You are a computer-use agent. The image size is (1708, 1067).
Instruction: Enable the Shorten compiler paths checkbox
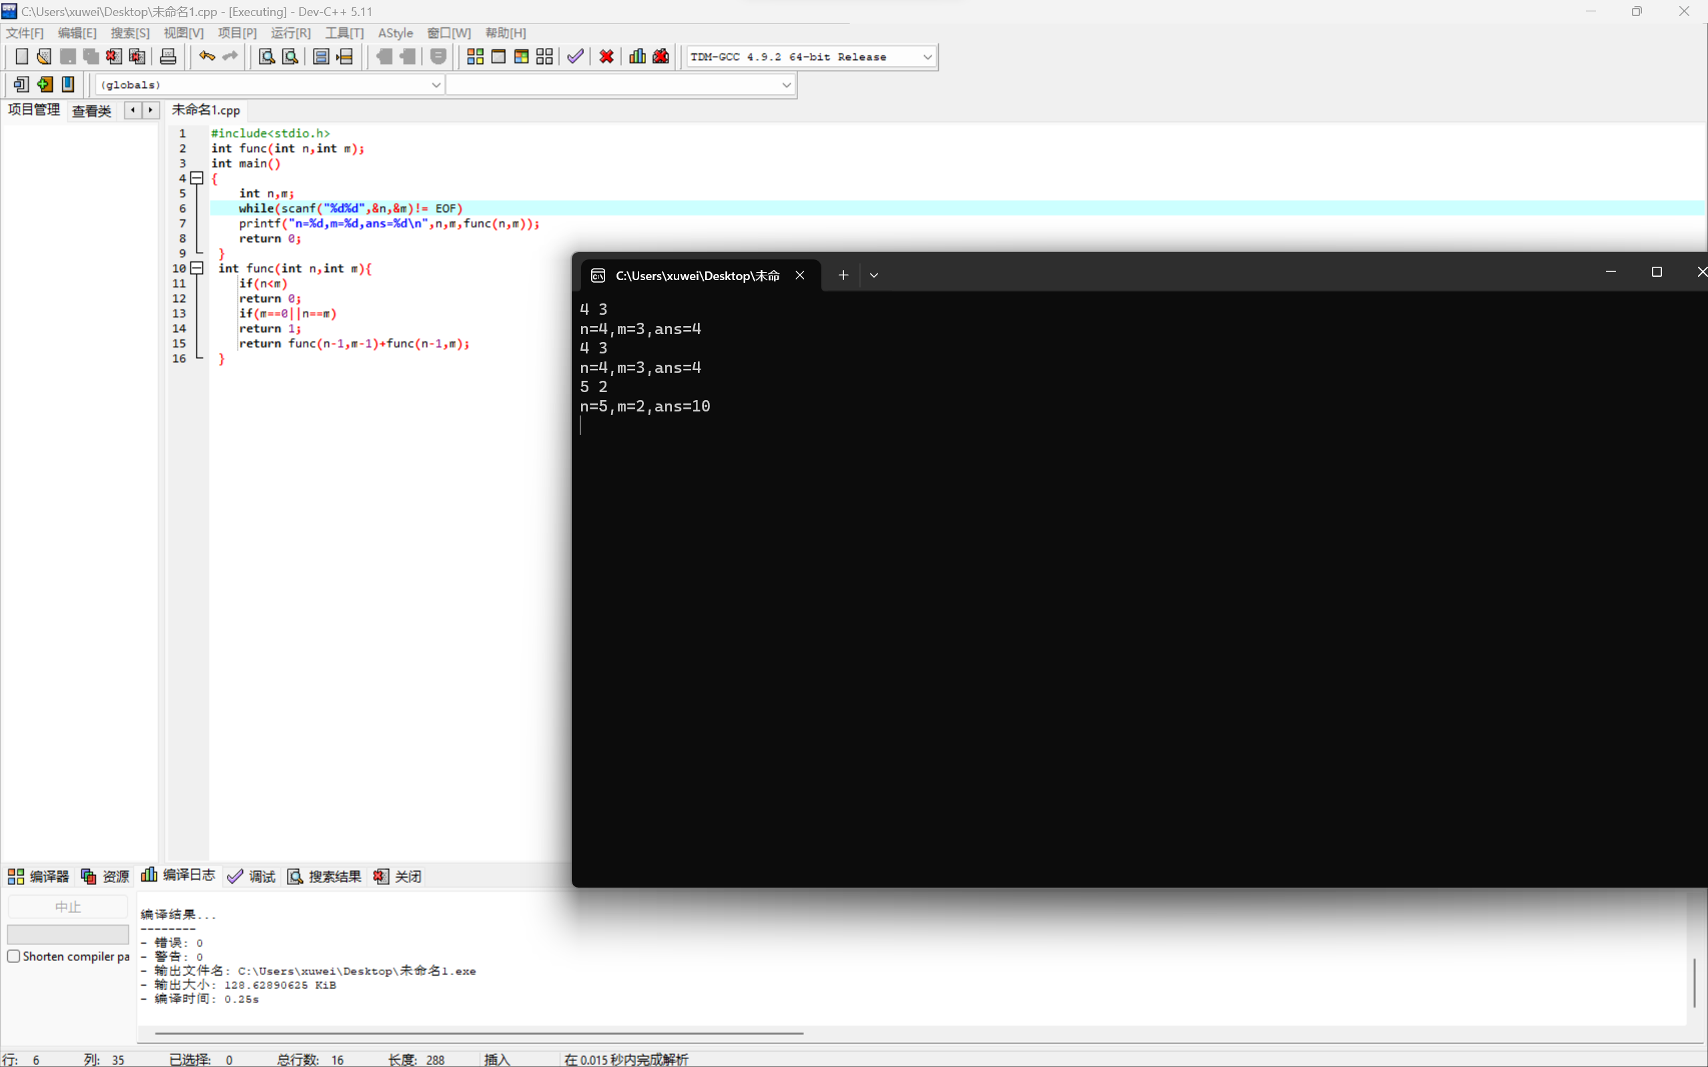[13, 956]
